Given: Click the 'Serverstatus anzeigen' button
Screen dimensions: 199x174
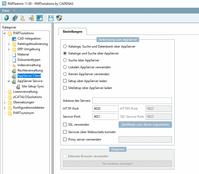Looking at the screenshot, I should tap(117, 164).
